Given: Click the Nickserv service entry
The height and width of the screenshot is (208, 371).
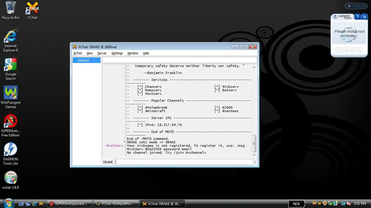Looking at the screenshot, I should 230,87.
